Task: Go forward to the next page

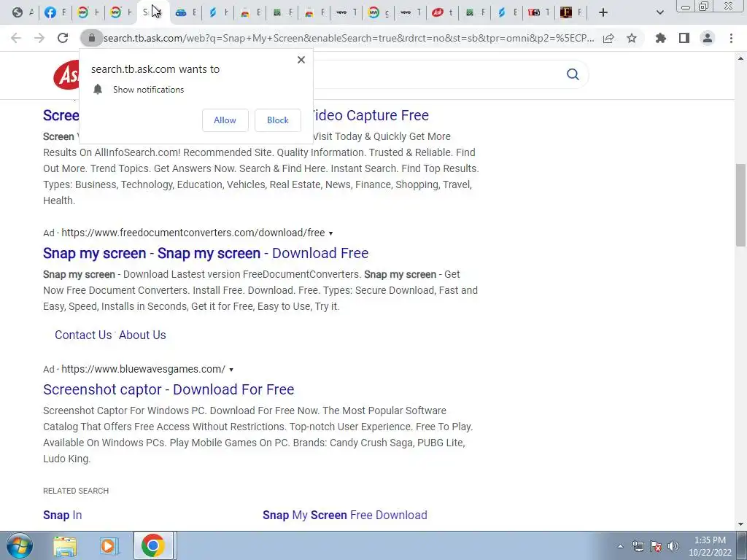Action: pyautogui.click(x=39, y=38)
